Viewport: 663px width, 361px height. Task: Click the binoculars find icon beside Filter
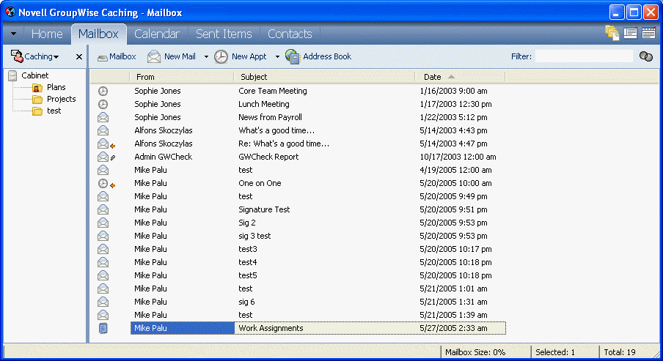645,56
